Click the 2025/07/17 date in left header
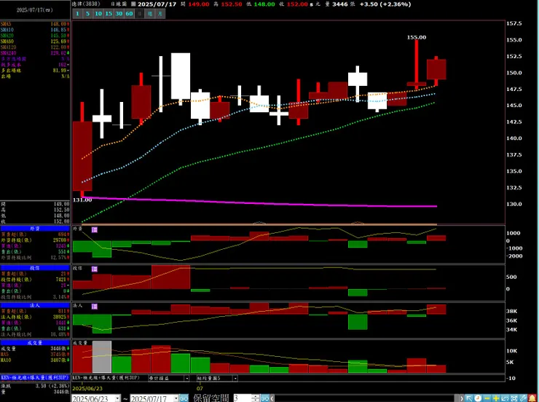539x402 pixels. pyautogui.click(x=35, y=10)
